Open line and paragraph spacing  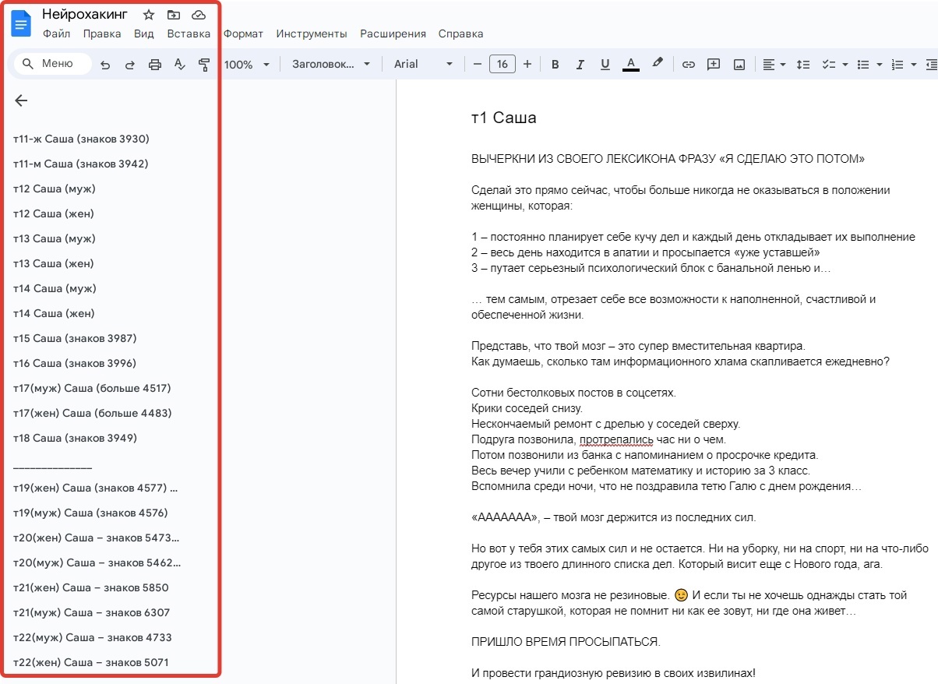[x=803, y=65]
